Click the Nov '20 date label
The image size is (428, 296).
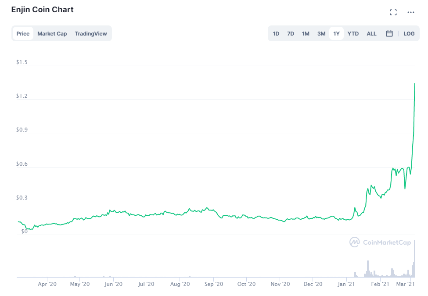pos(281,284)
